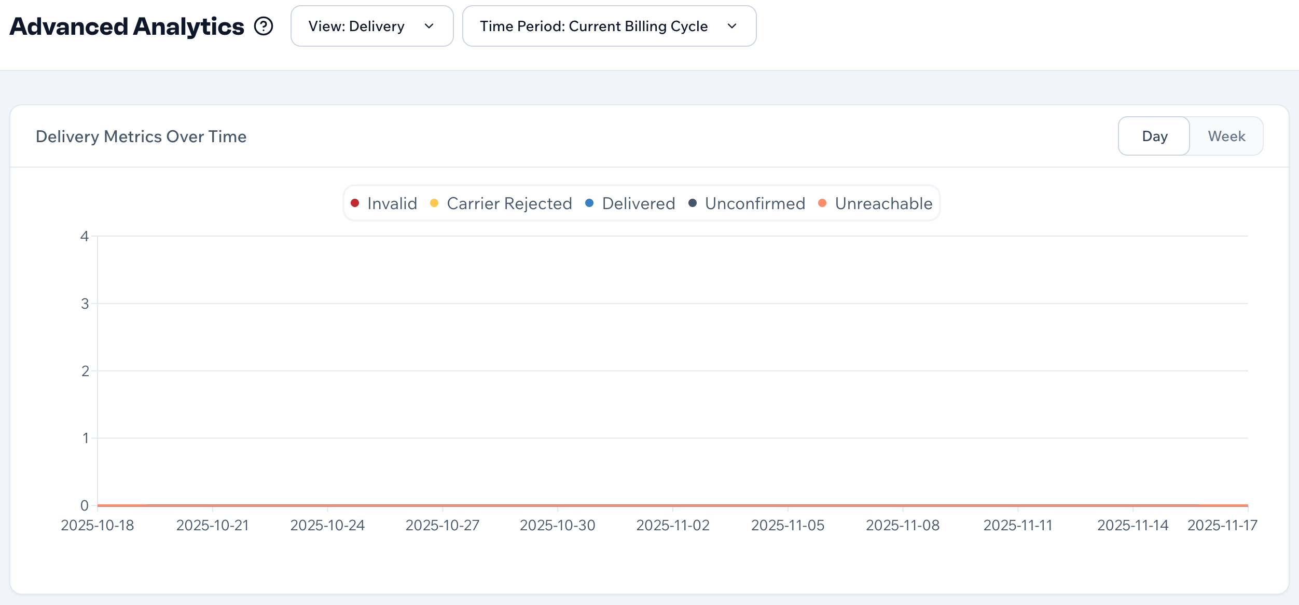Viewport: 1299px width, 605px height.
Task: Click the orange Unreachable color marker
Action: pyautogui.click(x=822, y=203)
